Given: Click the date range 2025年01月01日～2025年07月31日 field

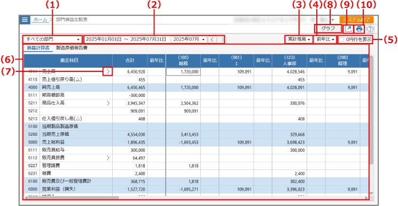Looking at the screenshot, I should (x=127, y=39).
